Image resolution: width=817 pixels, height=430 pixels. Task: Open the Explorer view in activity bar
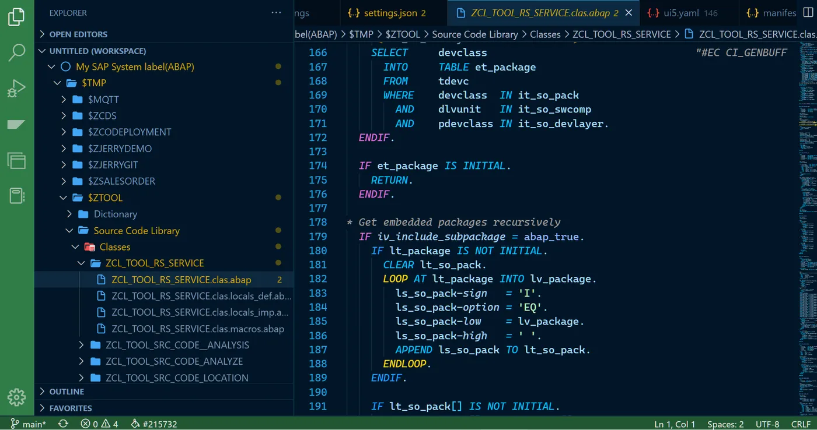point(16,17)
